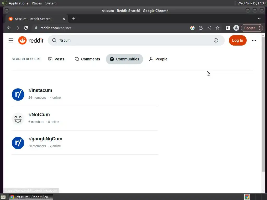
Task: Select the Communities tab
Action: coord(124,59)
